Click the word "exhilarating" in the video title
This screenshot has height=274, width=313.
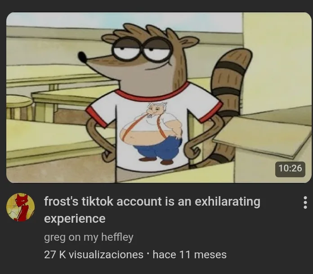(228, 202)
